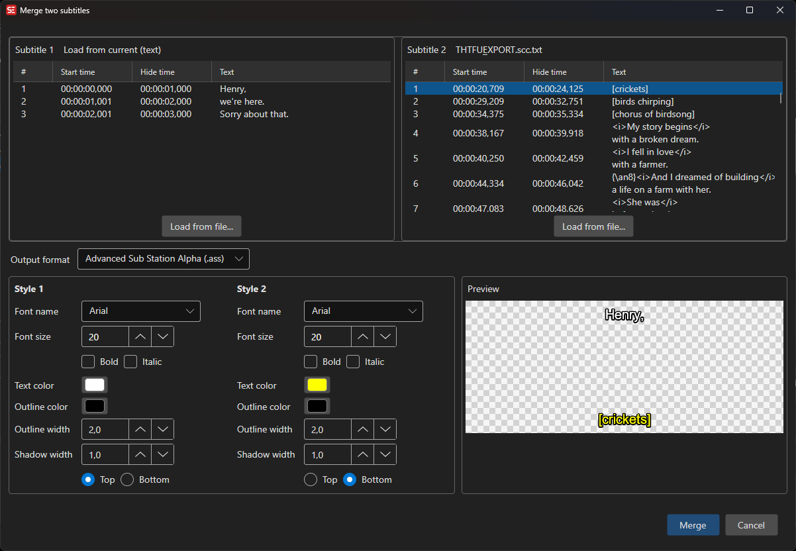Click Subtitle 2 Start time column header

pos(484,72)
